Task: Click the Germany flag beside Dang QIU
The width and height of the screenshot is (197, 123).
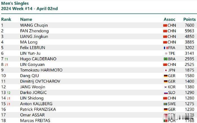Action: pyautogui.click(x=166, y=76)
